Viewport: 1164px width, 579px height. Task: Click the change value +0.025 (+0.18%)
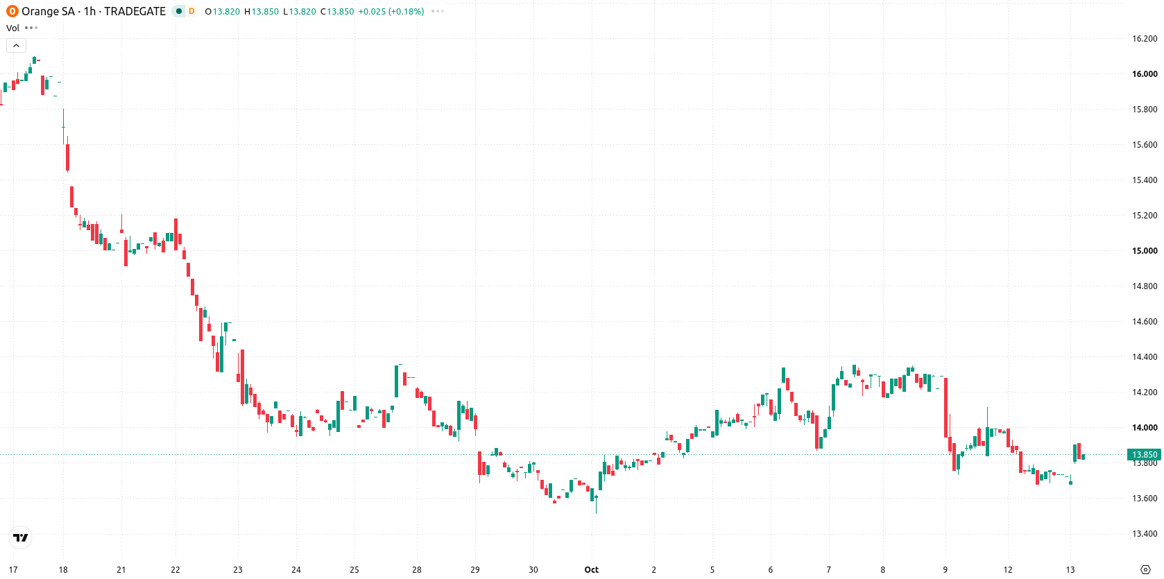(391, 11)
